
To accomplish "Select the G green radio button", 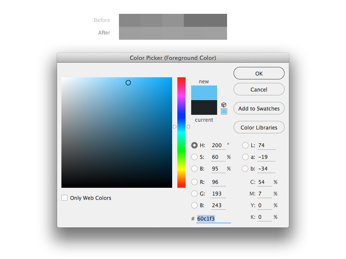I will coord(195,193).
